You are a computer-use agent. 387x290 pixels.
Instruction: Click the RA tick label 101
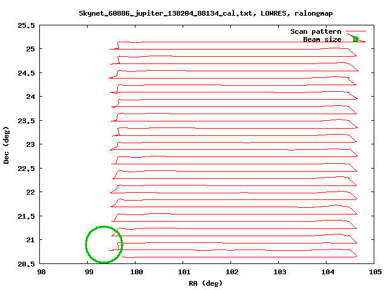[184, 272]
